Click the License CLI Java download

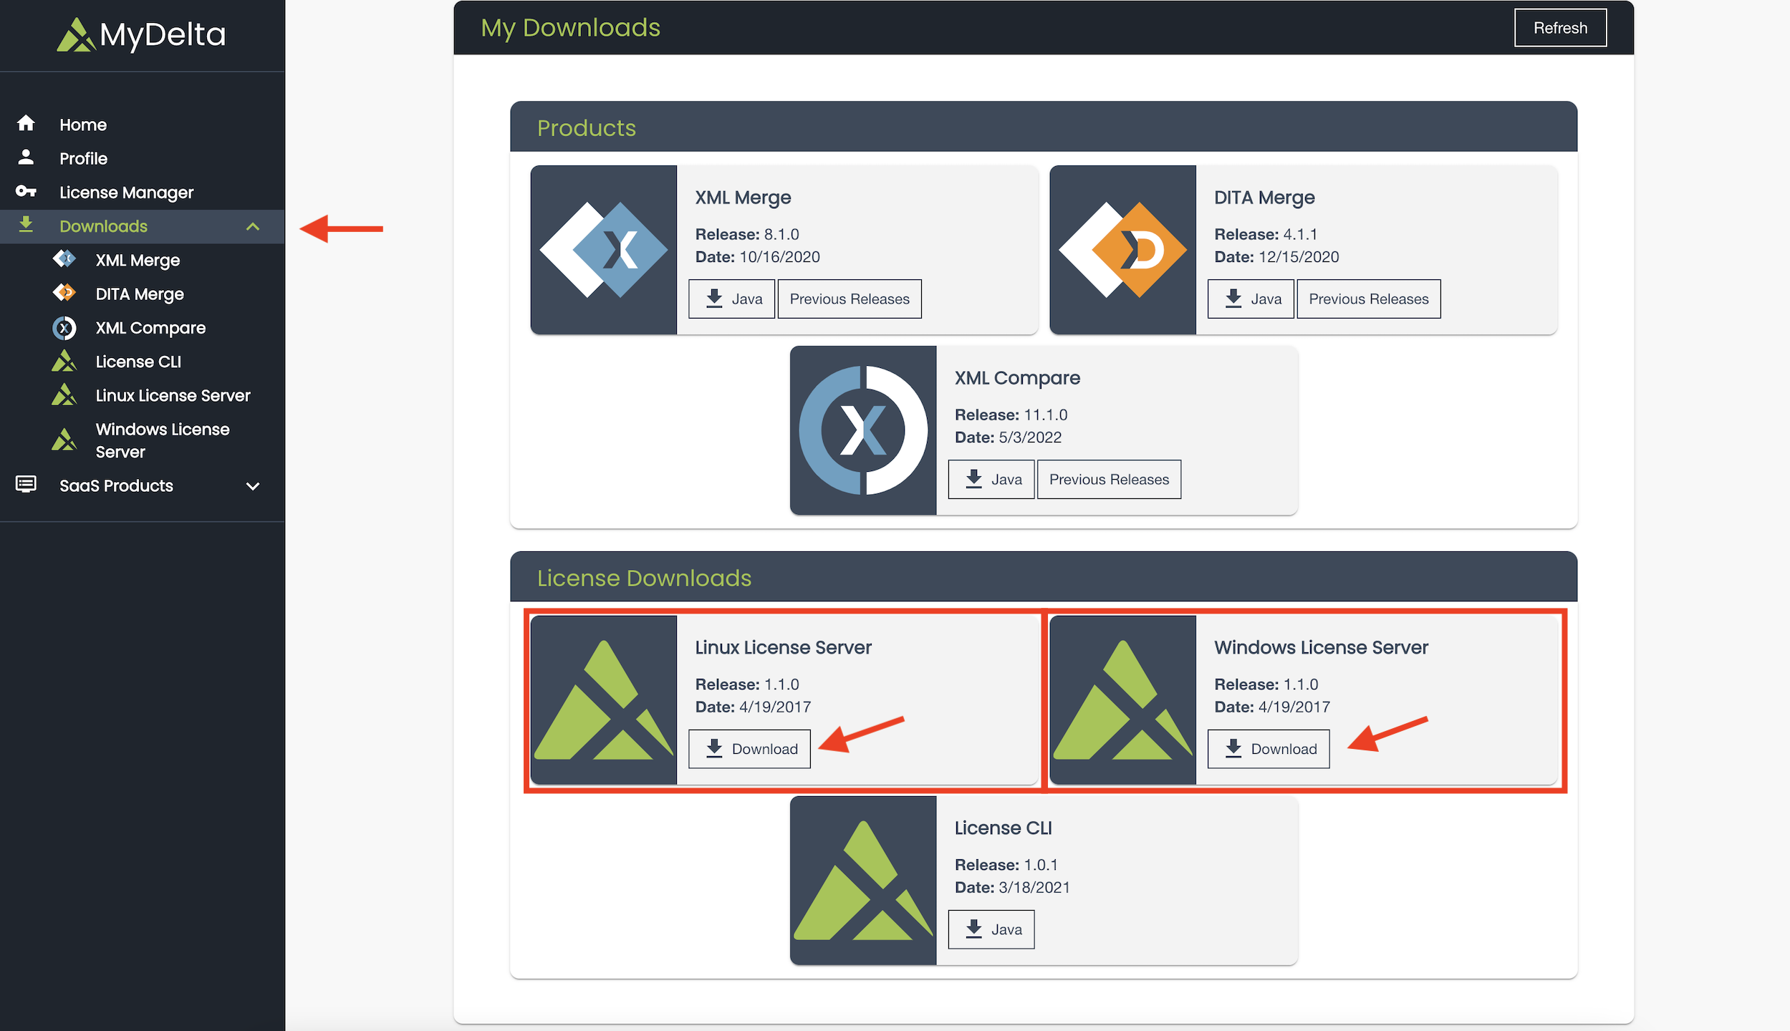click(x=991, y=929)
